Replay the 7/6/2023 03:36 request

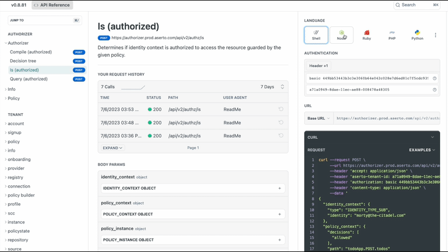[x=281, y=136]
